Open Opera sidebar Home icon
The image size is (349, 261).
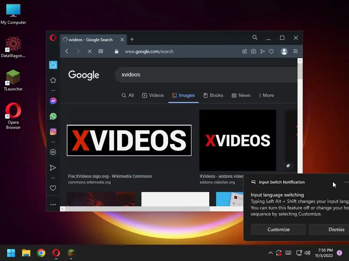point(53,65)
